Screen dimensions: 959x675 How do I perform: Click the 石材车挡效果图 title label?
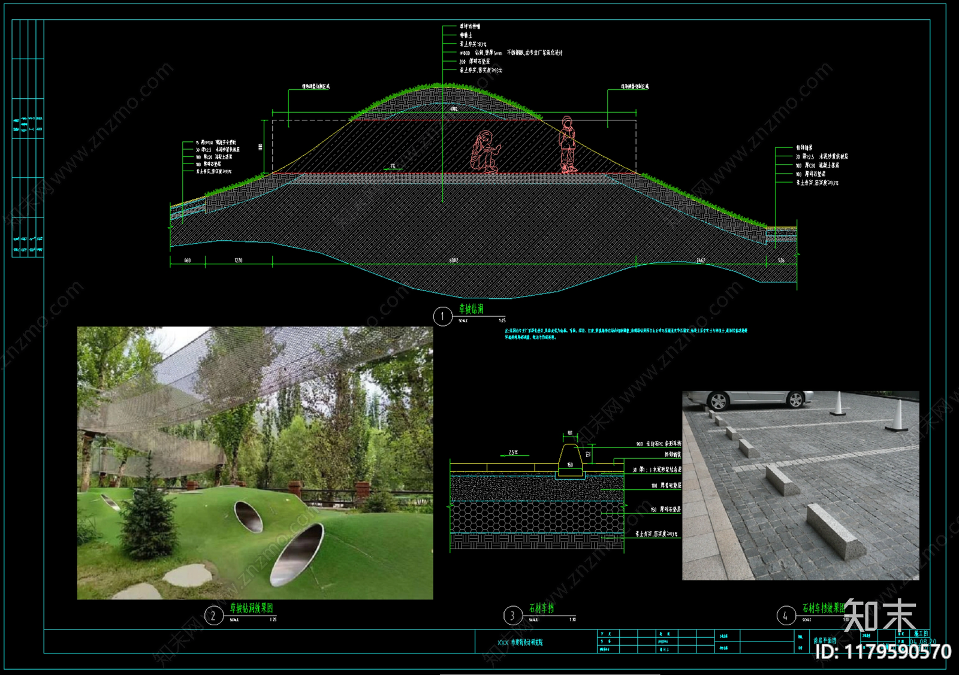pos(823,608)
